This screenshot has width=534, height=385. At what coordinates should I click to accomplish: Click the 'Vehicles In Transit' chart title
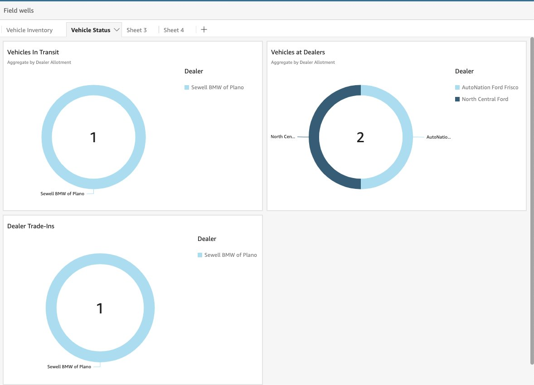click(x=33, y=52)
